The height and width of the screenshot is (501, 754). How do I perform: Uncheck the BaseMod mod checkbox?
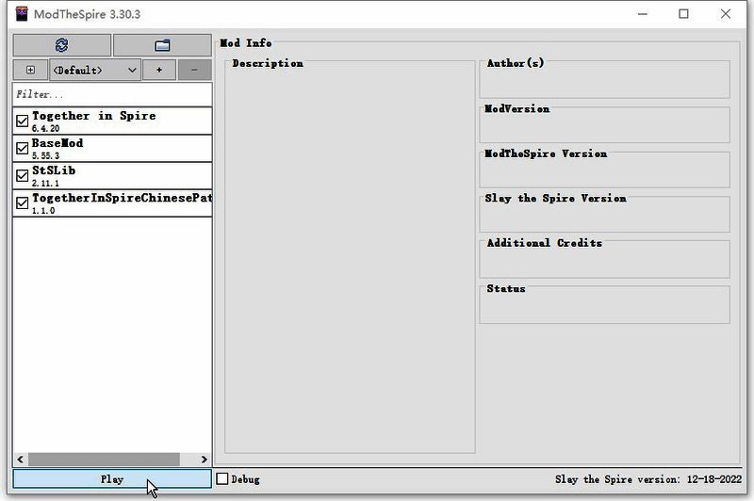click(23, 149)
